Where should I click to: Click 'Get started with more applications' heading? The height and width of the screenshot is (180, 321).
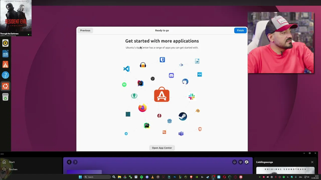pyautogui.click(x=162, y=41)
